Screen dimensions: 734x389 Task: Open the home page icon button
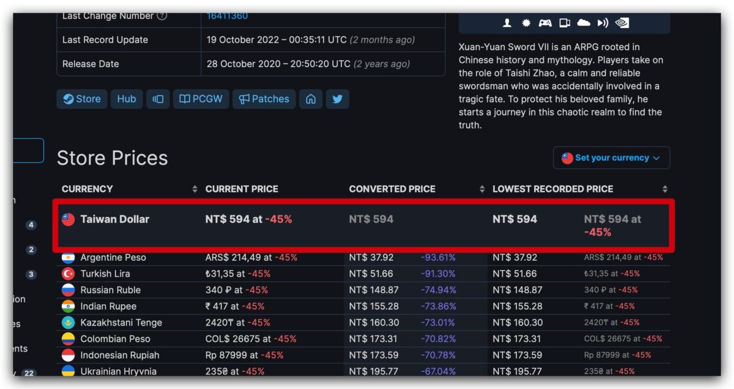[311, 99]
